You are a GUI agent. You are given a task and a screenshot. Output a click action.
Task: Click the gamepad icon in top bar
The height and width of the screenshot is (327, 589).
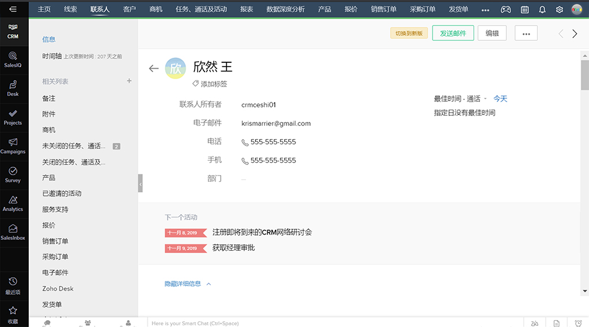point(505,10)
